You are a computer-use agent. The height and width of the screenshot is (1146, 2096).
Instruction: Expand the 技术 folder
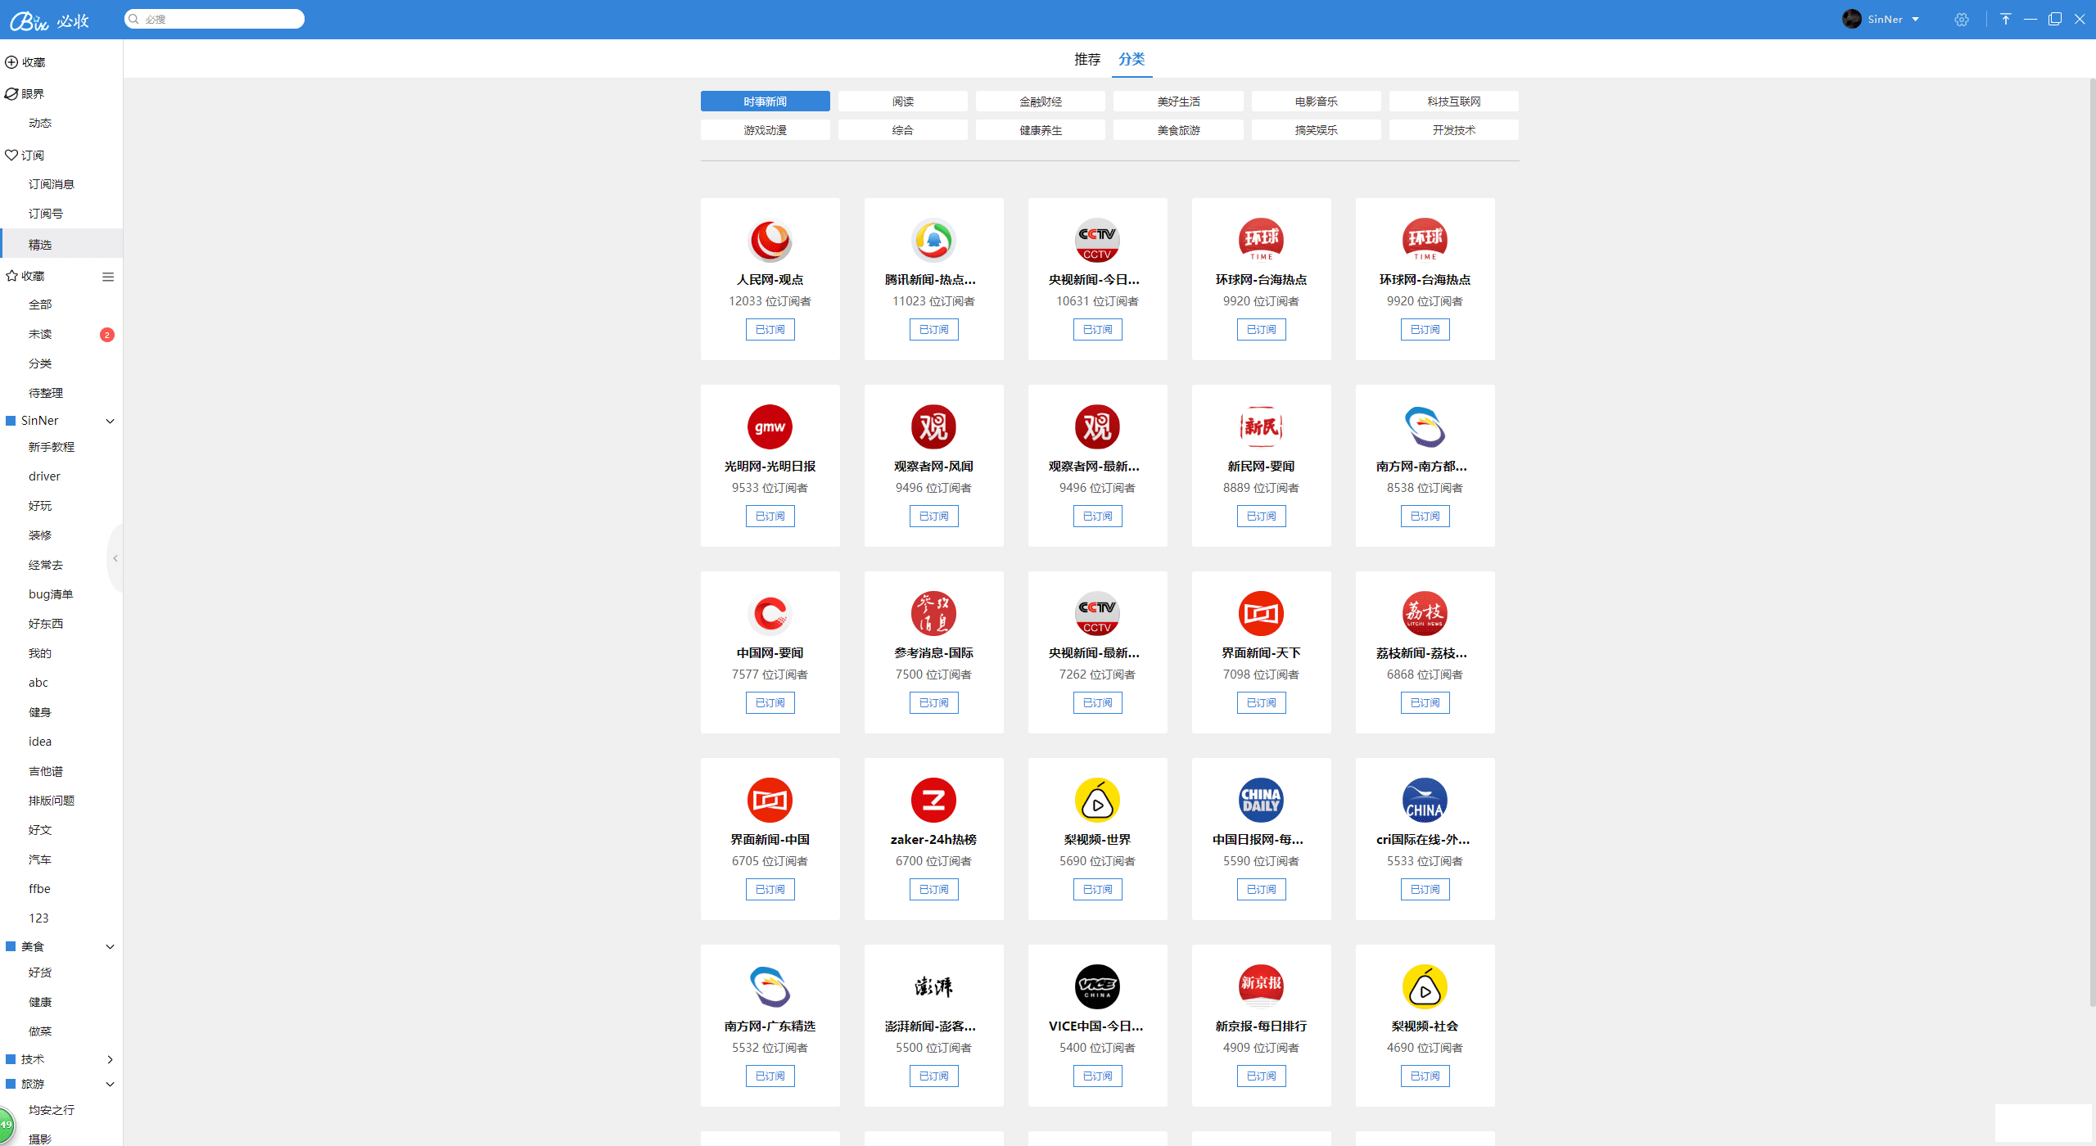click(x=110, y=1059)
